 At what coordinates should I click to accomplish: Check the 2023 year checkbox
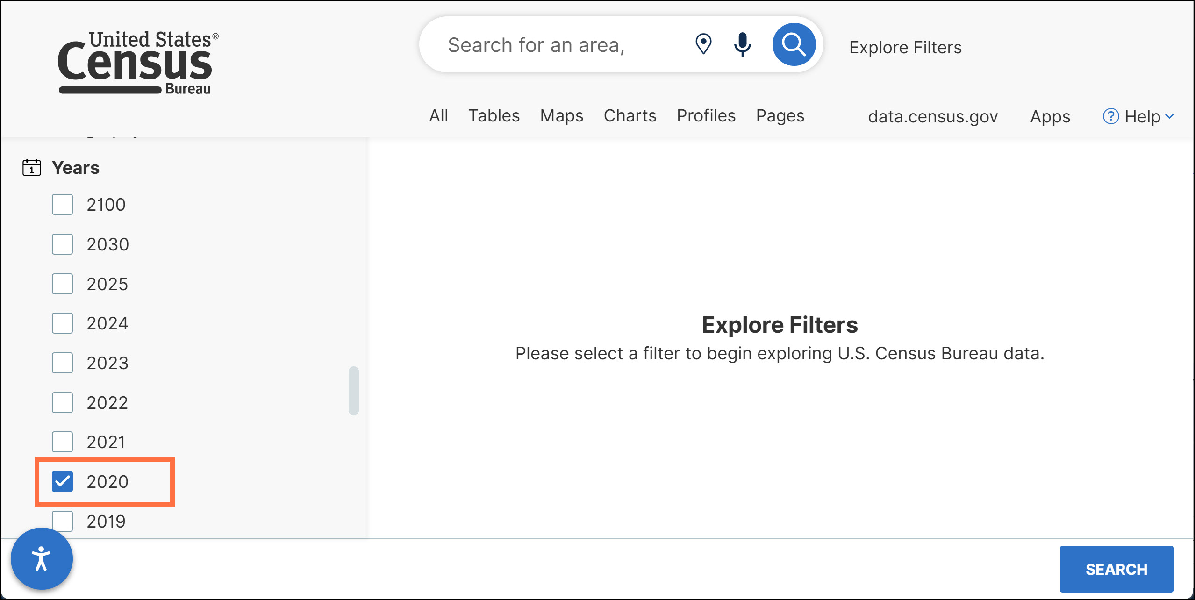(63, 363)
